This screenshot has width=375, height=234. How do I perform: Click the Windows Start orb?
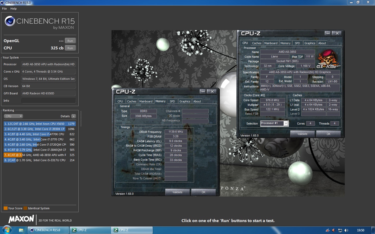[x=7, y=230]
